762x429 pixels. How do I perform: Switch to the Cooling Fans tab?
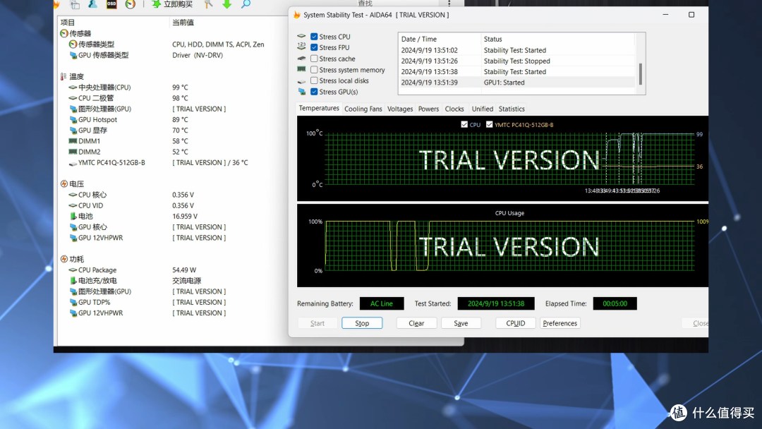(363, 109)
